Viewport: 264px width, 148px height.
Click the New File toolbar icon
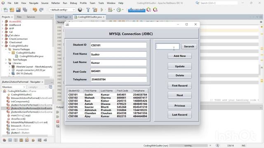(5, 10)
